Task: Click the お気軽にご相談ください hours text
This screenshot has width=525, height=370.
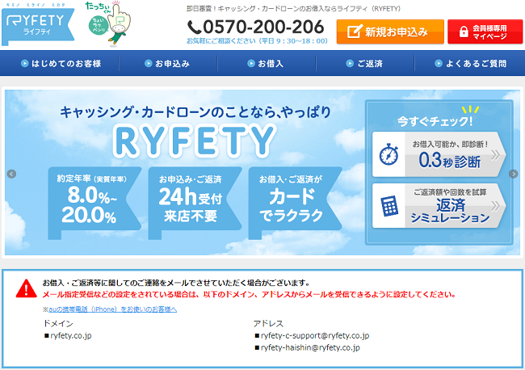Action: tap(257, 41)
